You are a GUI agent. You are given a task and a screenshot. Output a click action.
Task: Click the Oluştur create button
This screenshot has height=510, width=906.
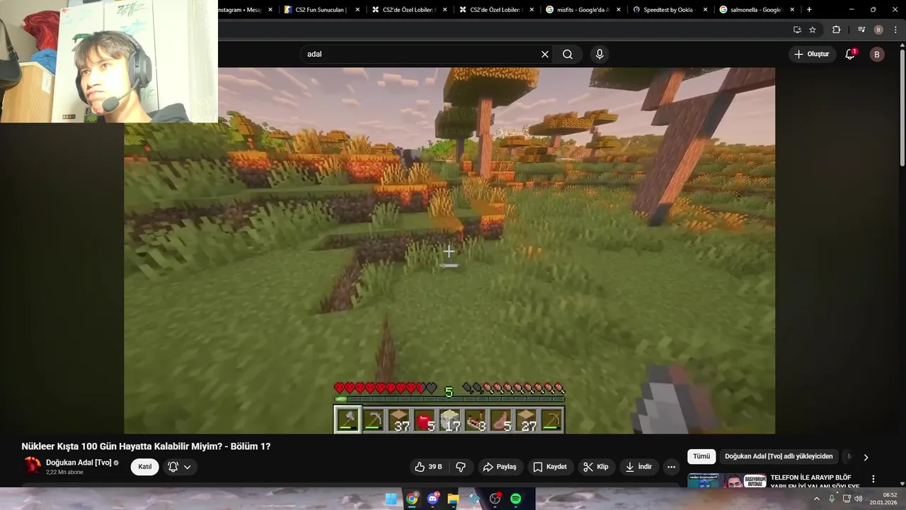[x=812, y=54]
